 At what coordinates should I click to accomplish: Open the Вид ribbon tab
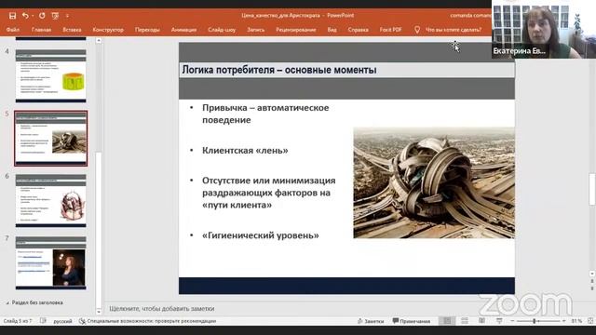point(332,30)
